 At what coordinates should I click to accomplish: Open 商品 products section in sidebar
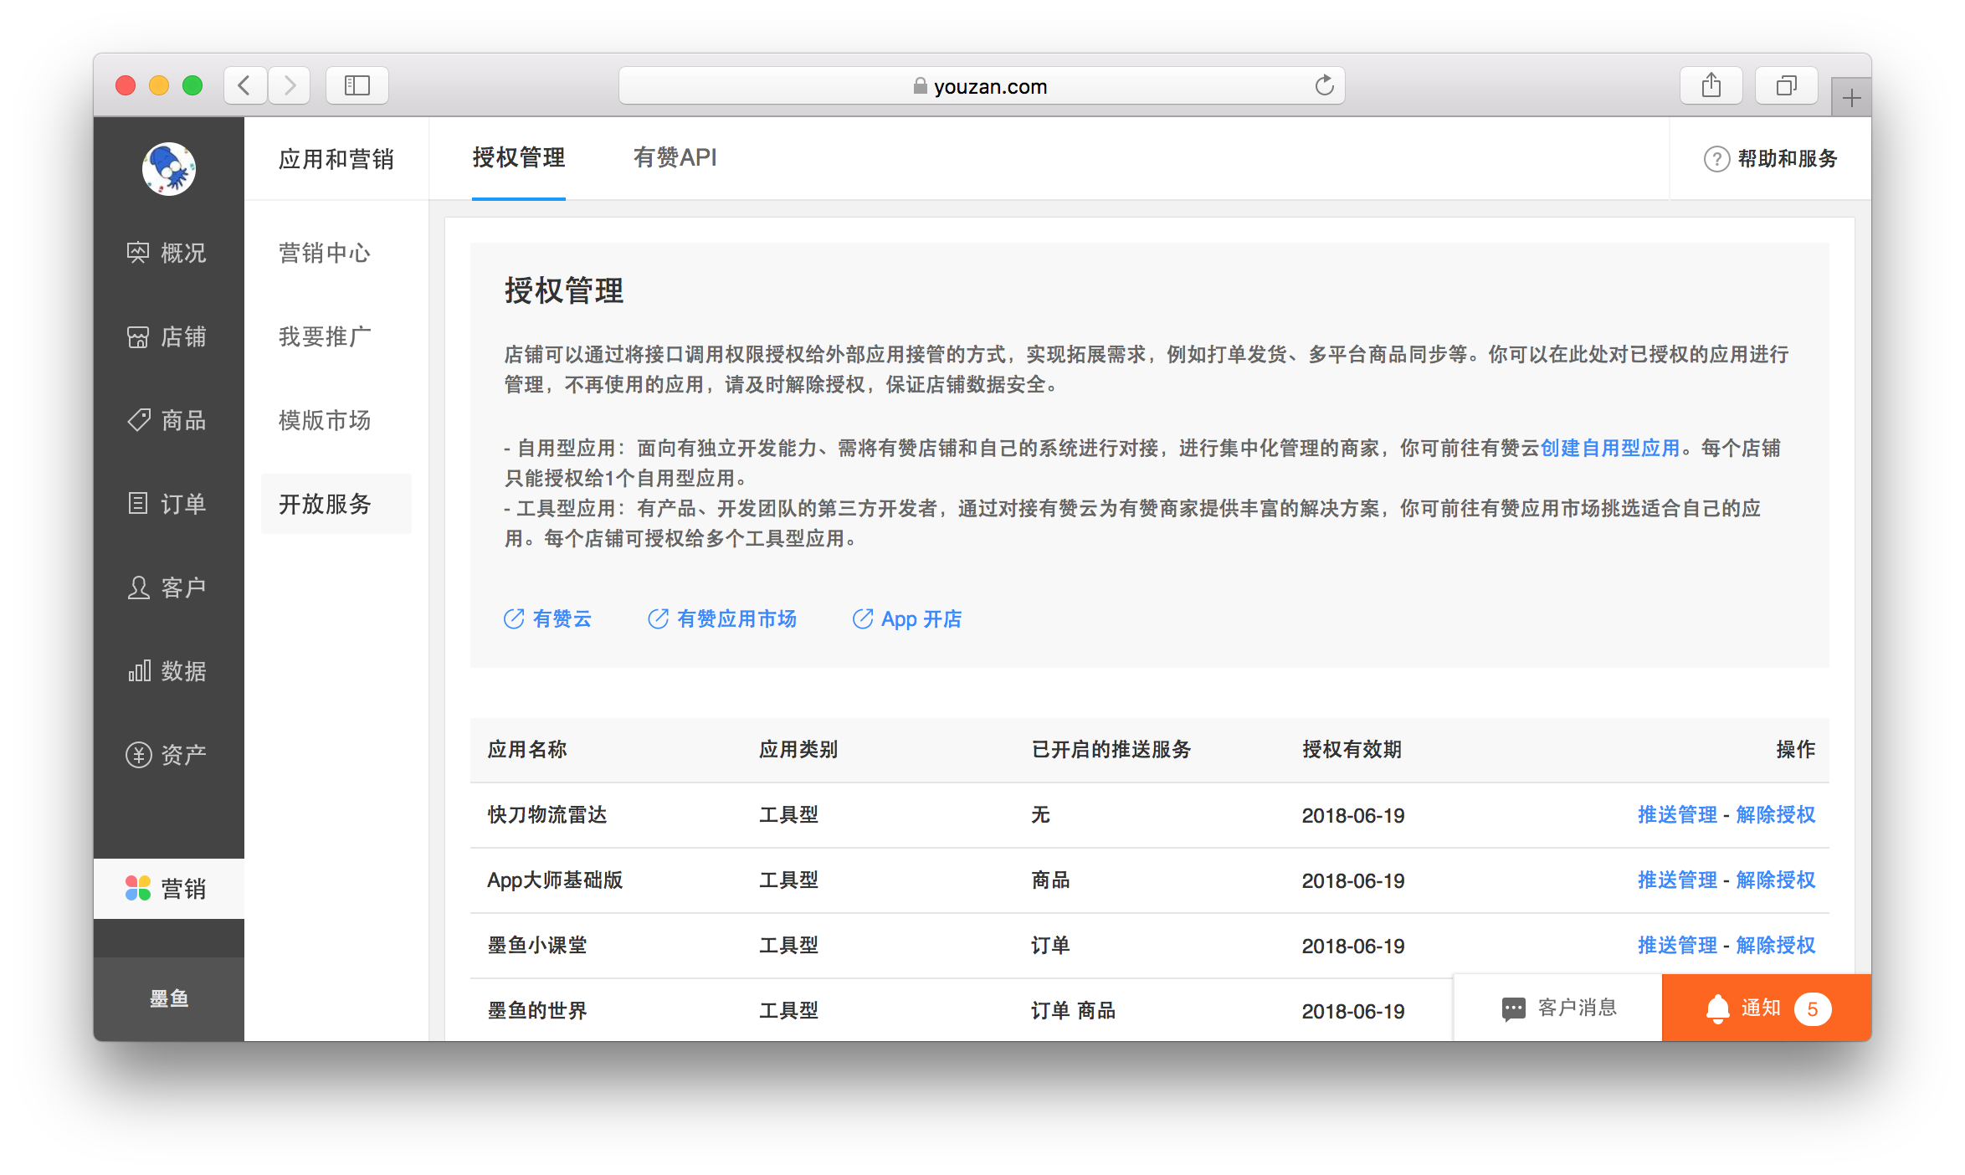point(167,420)
